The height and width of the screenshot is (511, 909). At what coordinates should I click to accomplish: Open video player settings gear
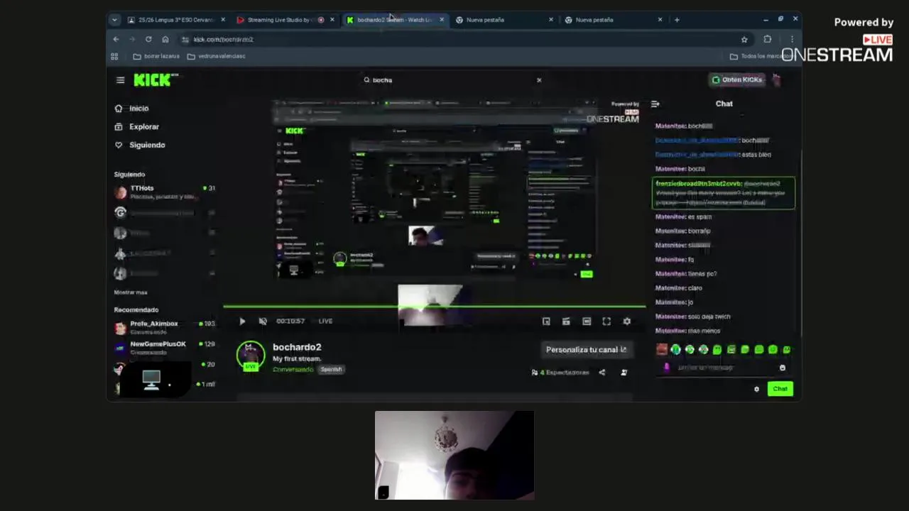pyautogui.click(x=627, y=322)
